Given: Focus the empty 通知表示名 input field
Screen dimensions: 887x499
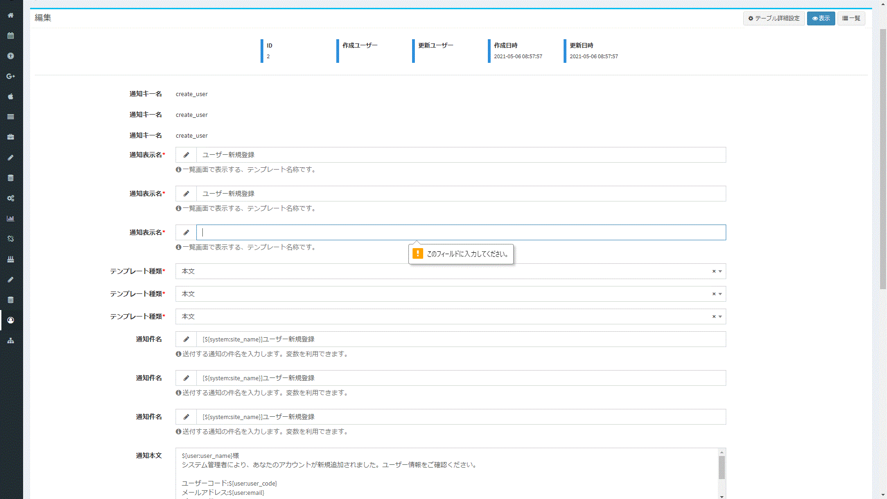Looking at the screenshot, I should click(x=461, y=232).
